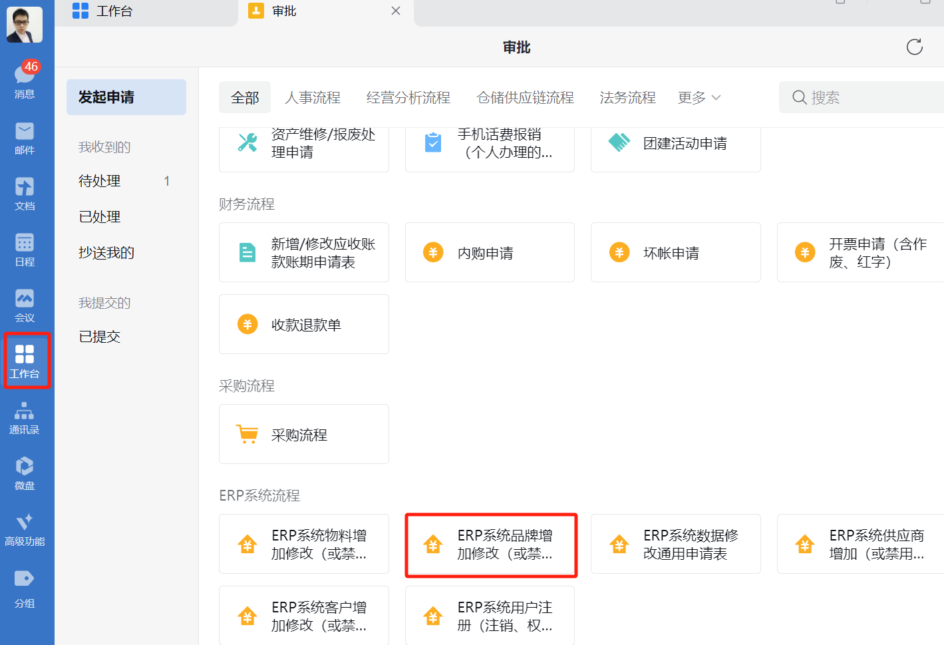Open 已提交 submitted list
Viewport: 944px width, 645px height.
coord(126,337)
